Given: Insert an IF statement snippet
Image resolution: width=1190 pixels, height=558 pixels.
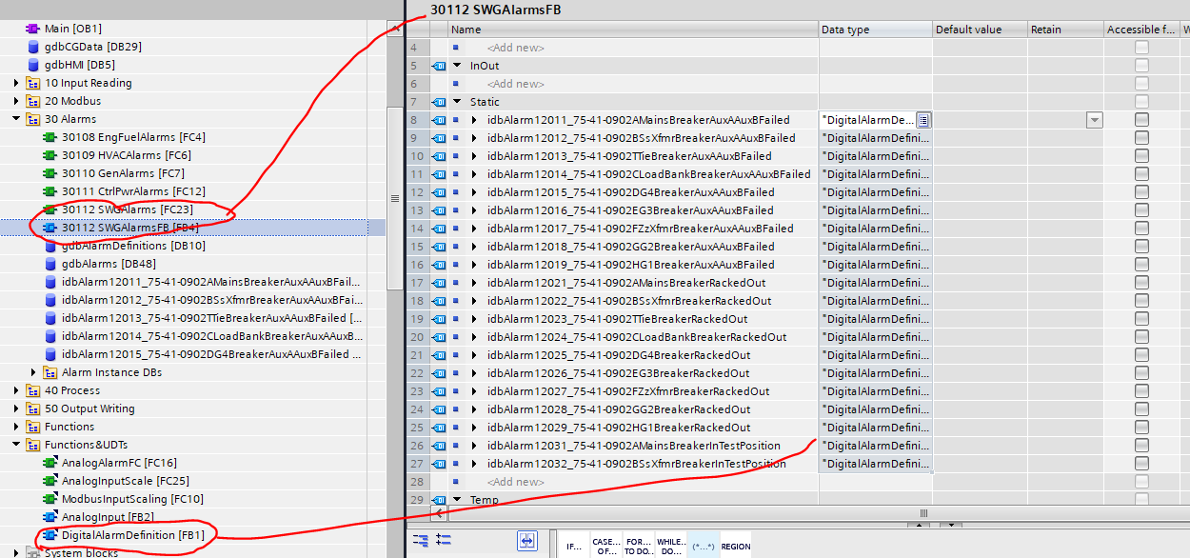Looking at the screenshot, I should pyautogui.click(x=573, y=545).
